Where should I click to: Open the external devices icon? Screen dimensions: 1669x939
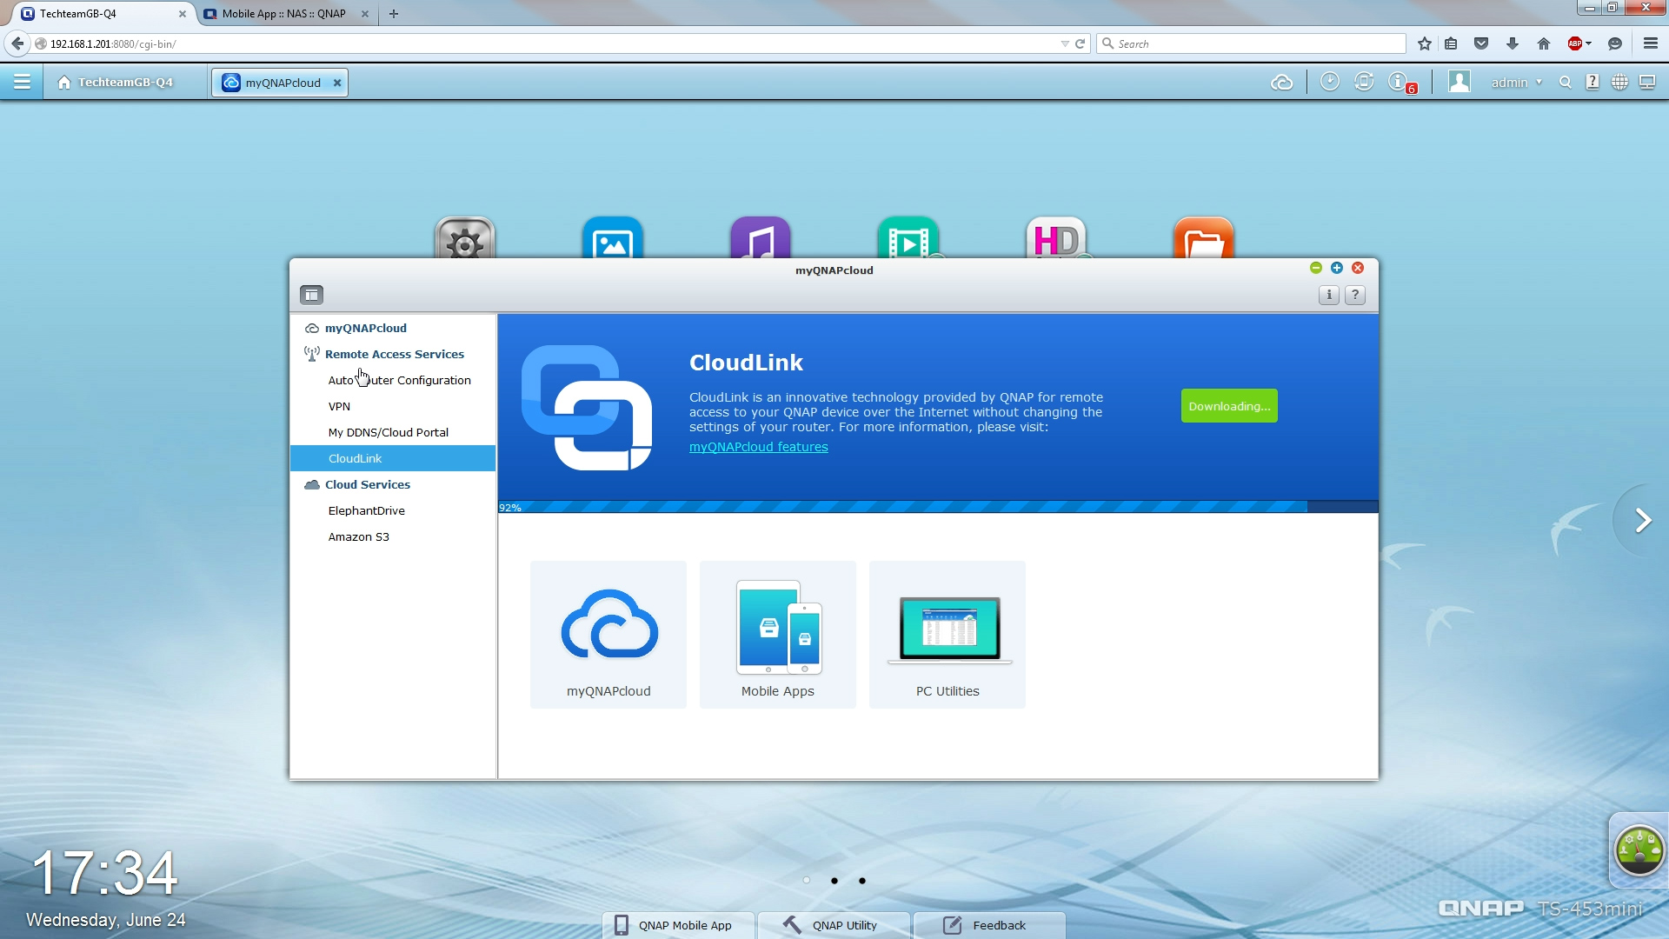1364,82
